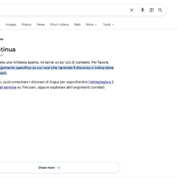Expand the More dropdown
The image size is (178, 178).
(91, 25)
